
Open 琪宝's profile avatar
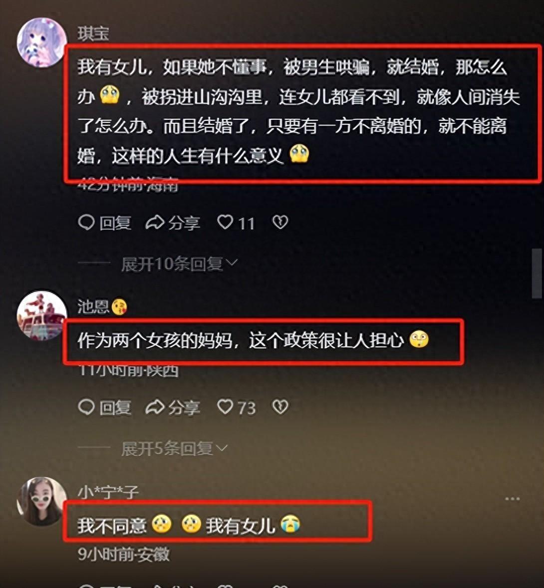click(41, 42)
